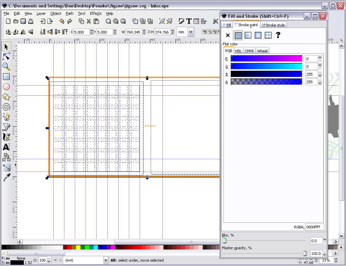Increase the X position stepper
The width and height of the screenshot is (346, 266).
92,31
